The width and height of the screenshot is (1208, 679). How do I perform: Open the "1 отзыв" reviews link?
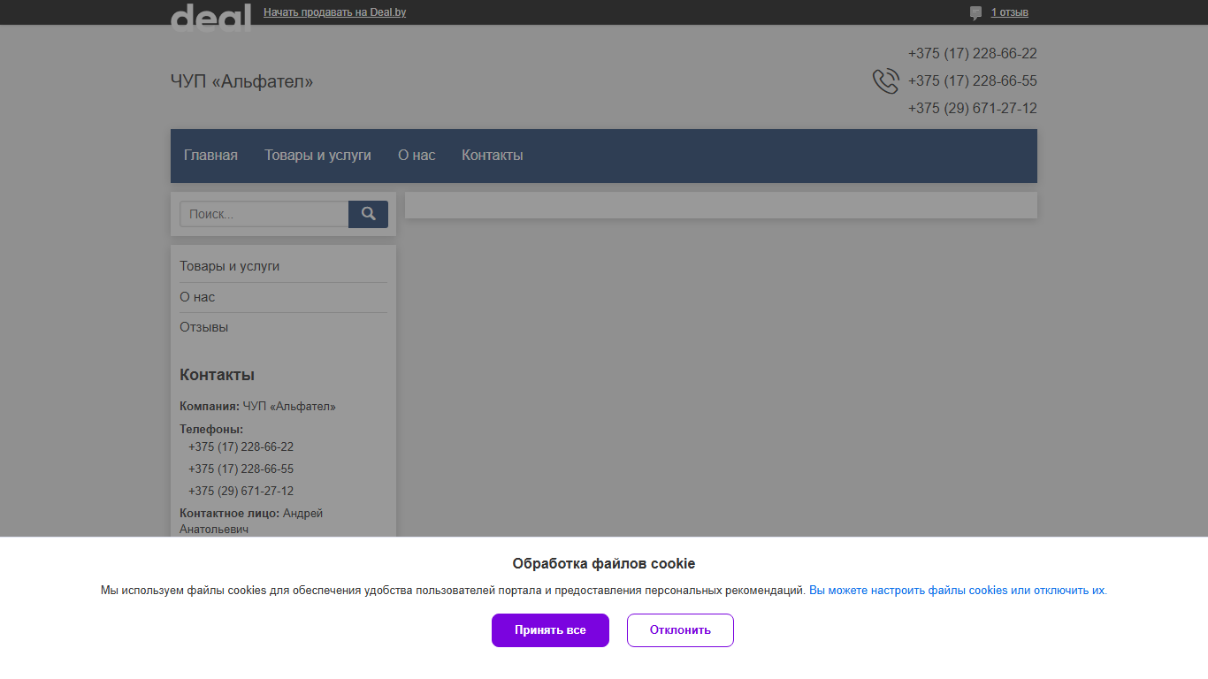click(1009, 12)
